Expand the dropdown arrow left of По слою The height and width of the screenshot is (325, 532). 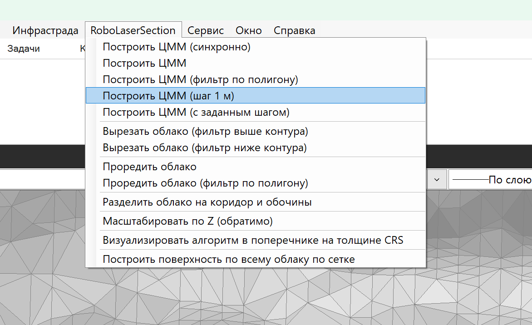click(436, 180)
